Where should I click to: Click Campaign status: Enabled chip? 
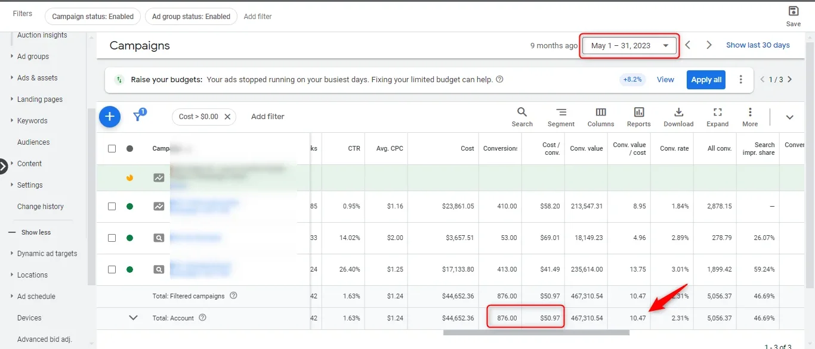(x=93, y=17)
